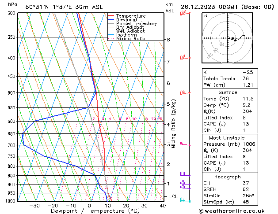Click the Lifted Index row under Surface

coord(230,118)
